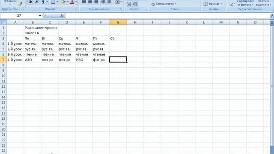Viewport: 274px width, 154px height.
Task: Open font color dropdown arrow
Action: [x=76, y=2]
